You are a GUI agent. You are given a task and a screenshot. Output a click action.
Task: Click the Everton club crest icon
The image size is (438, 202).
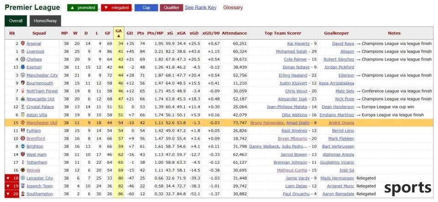(23, 67)
